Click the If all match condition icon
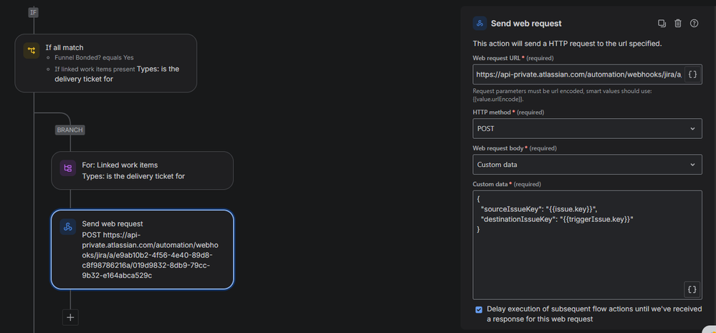This screenshot has width=716, height=333. 32,51
